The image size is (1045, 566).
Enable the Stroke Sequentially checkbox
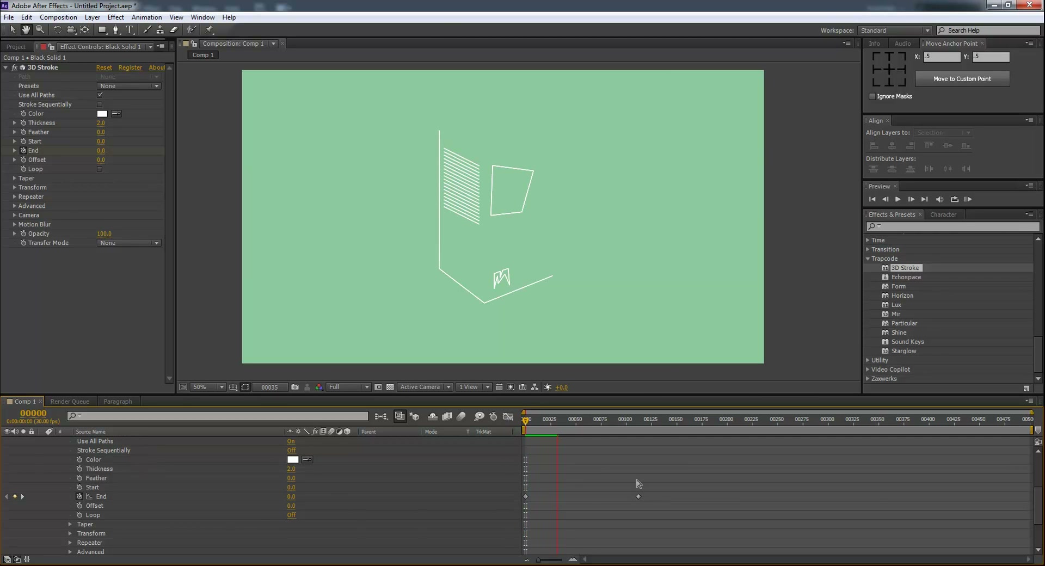(x=100, y=104)
